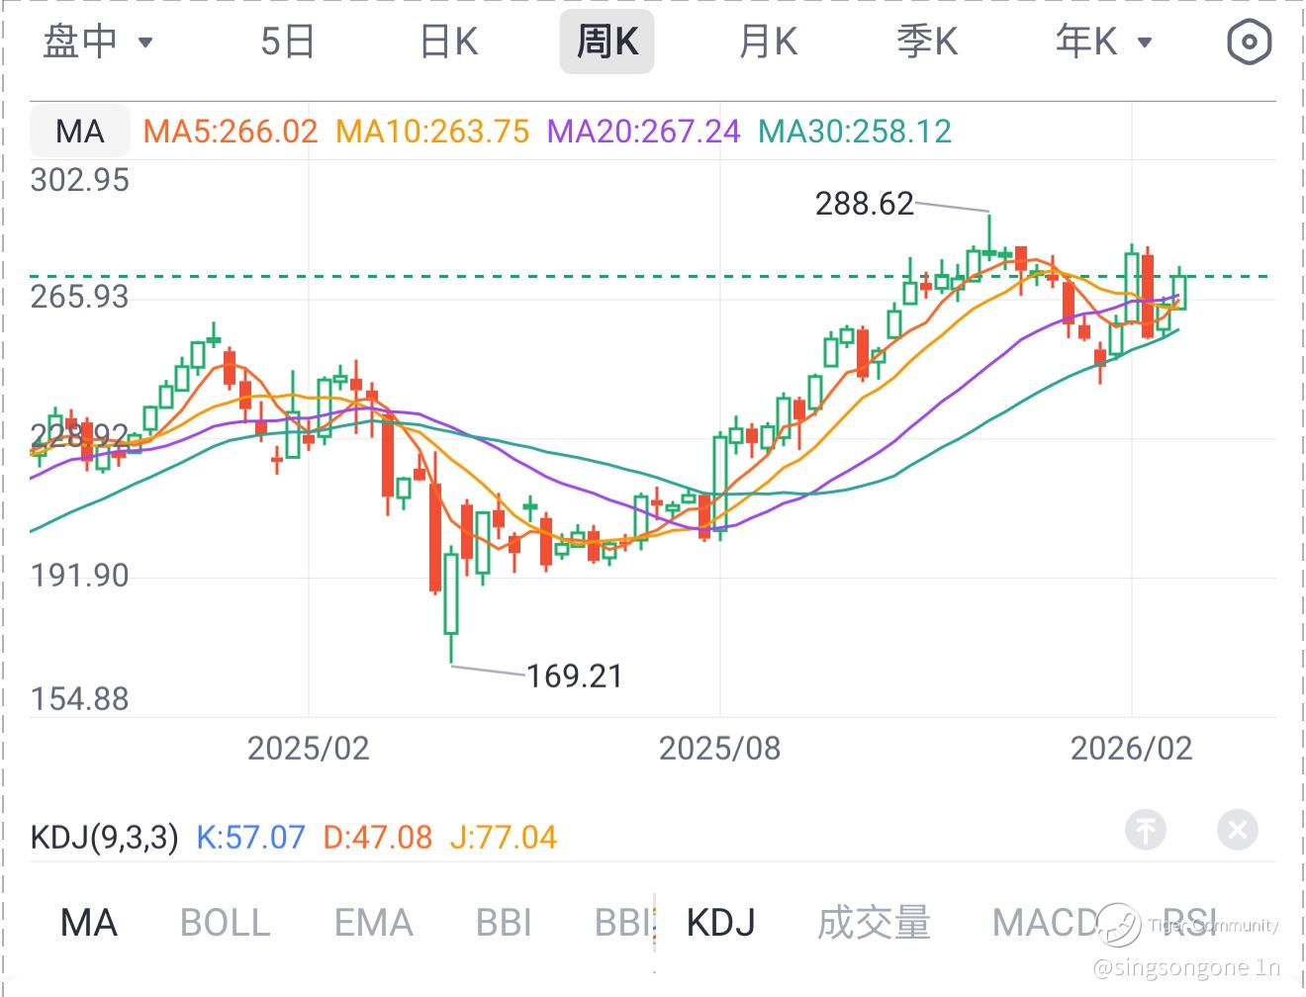
Task: Click the 265.93 price axis label
Action: point(80,297)
